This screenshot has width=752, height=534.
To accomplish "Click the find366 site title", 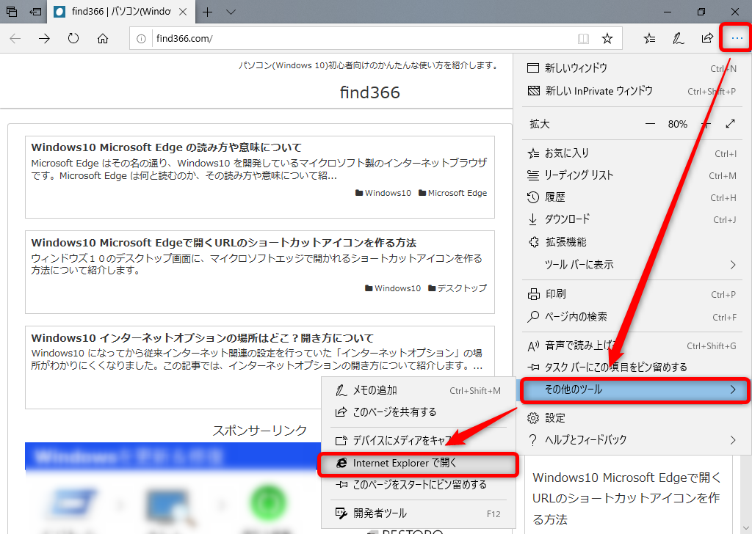I will pyautogui.click(x=370, y=92).
